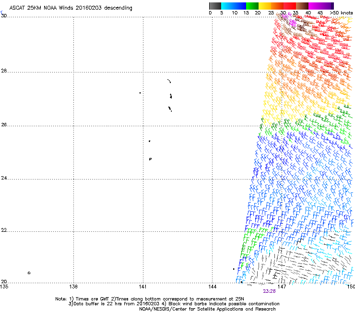The image size is (355, 312).
Task: Click the latitude label 22
Action: pos(4,230)
